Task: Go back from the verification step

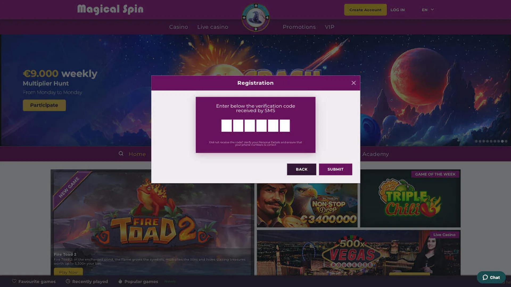Action: point(302,169)
